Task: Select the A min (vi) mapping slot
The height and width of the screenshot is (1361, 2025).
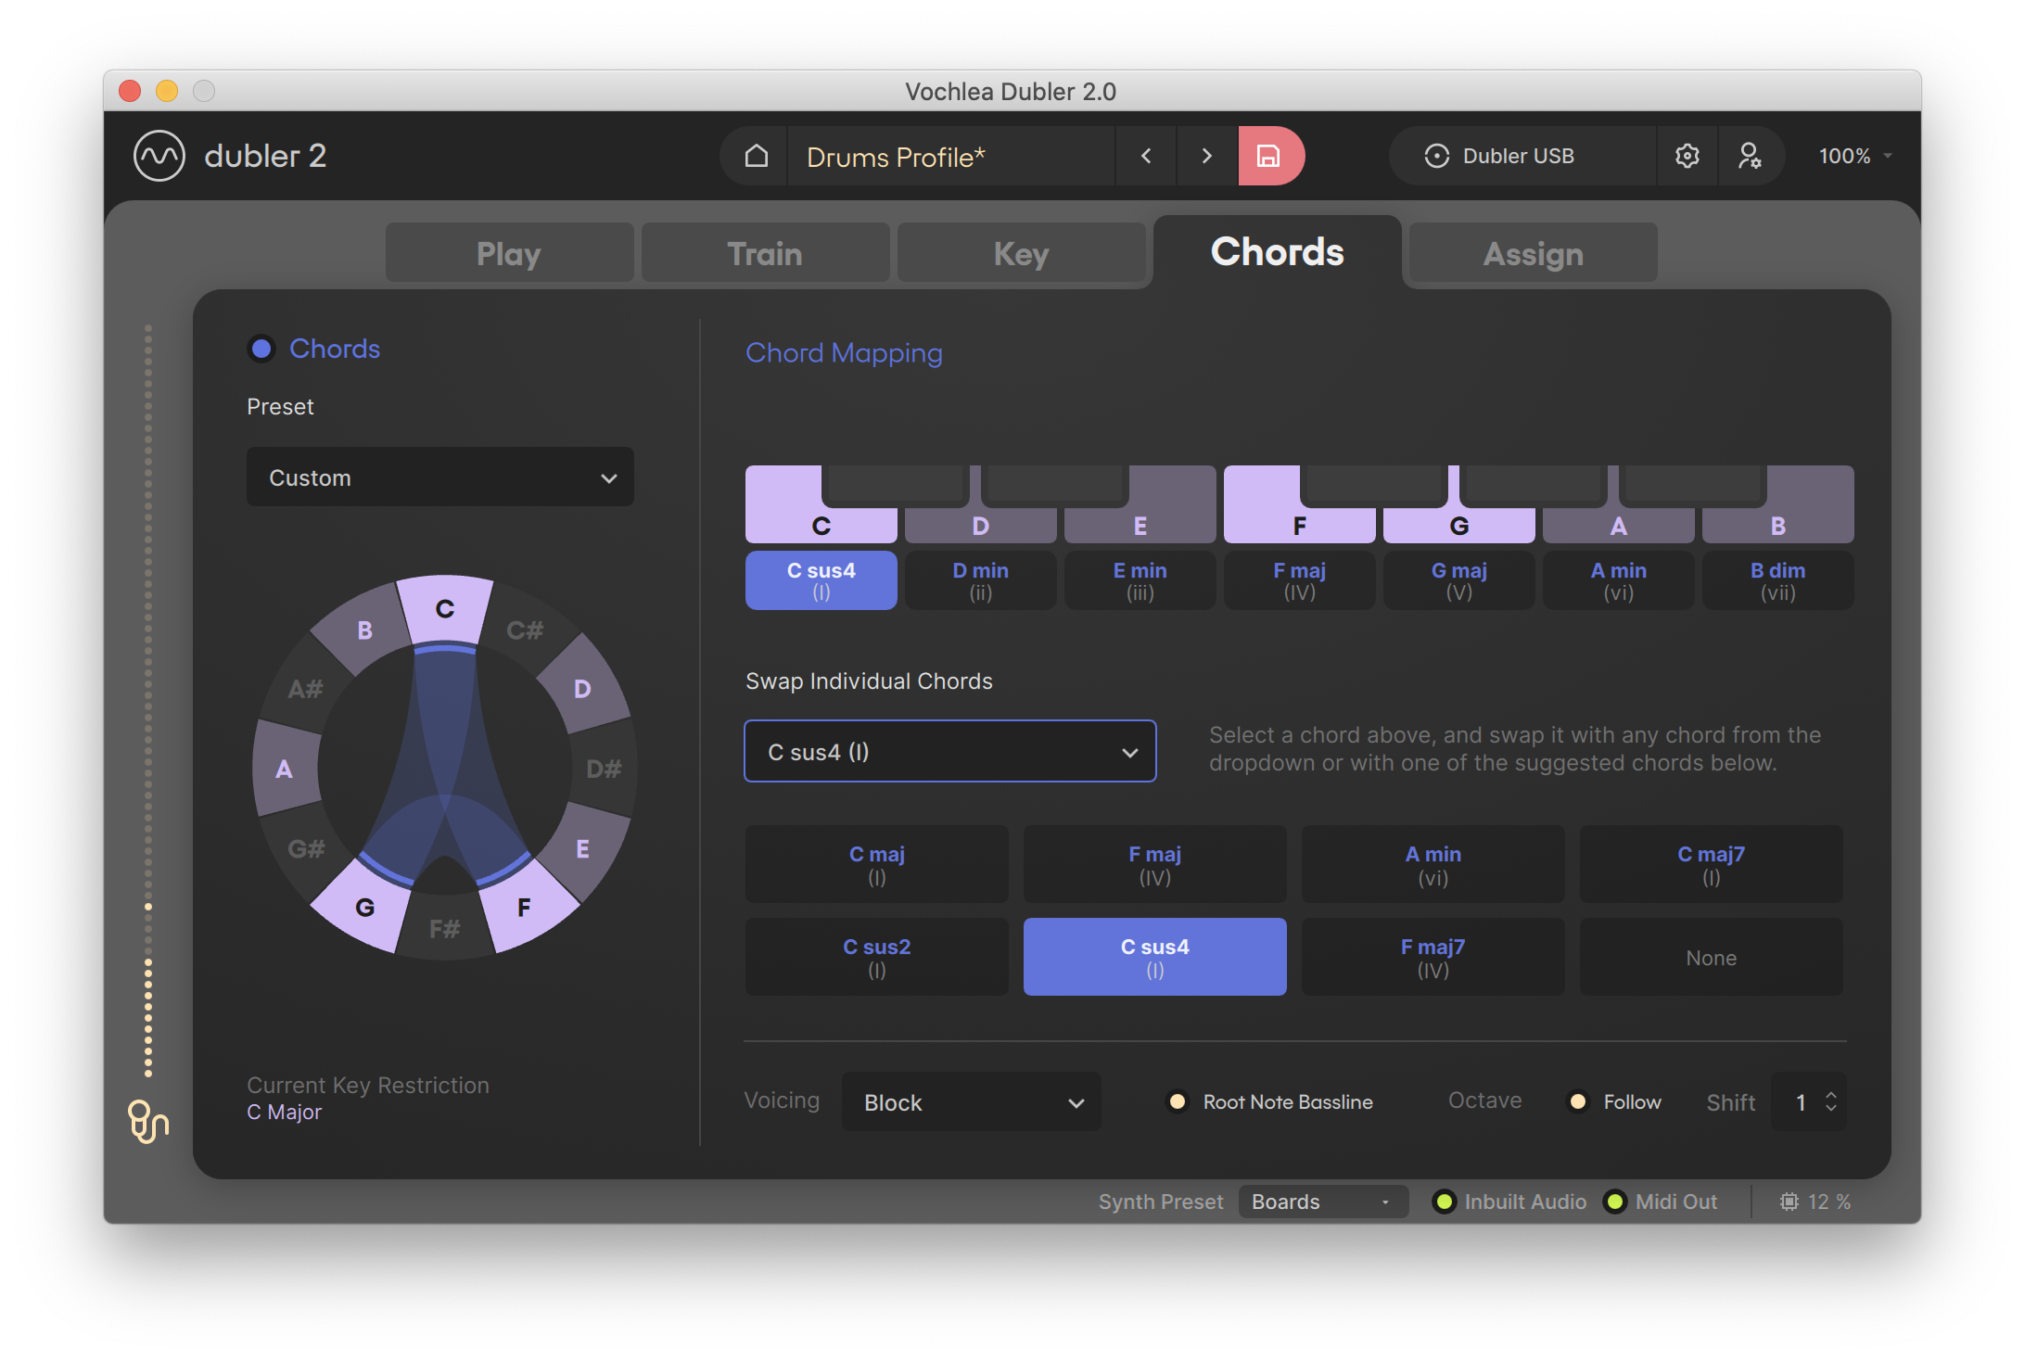Action: point(1618,580)
